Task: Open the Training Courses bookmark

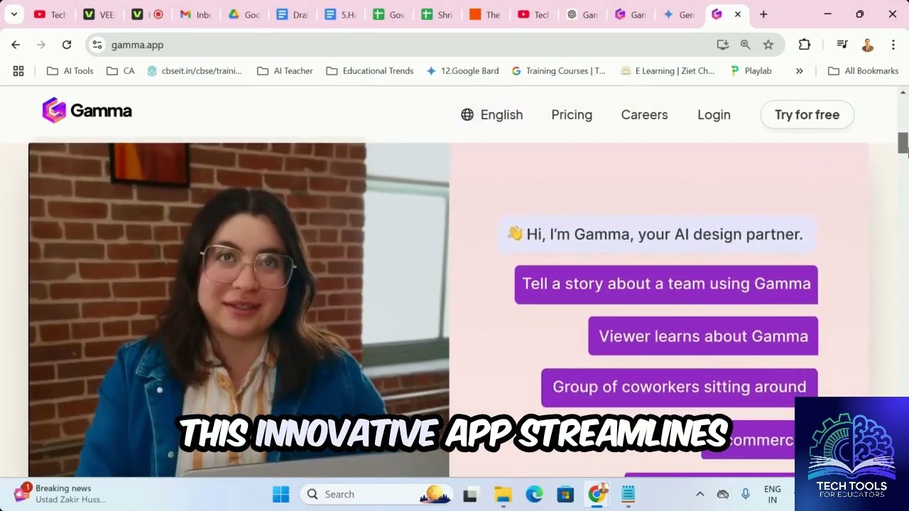Action: (559, 71)
